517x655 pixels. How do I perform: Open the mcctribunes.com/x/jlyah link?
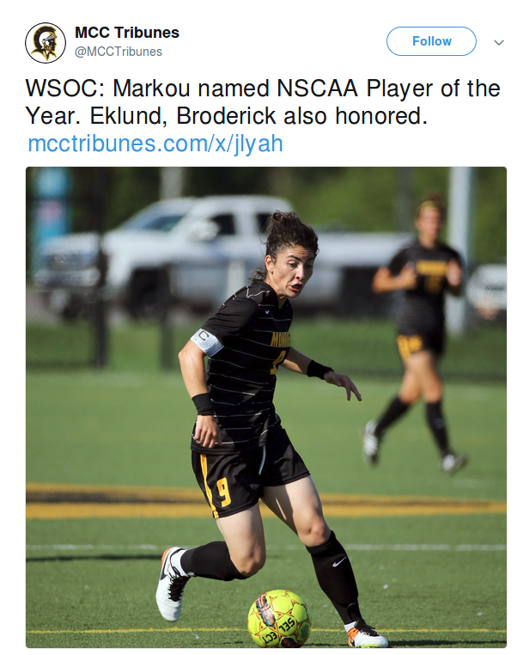pos(155,144)
